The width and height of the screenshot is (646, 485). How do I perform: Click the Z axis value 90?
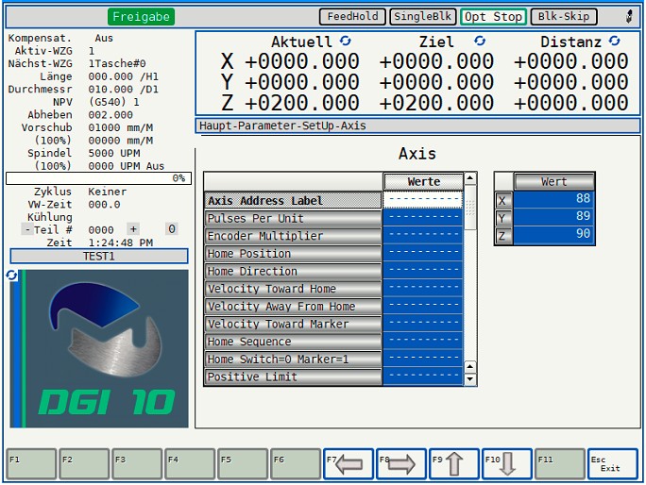[x=553, y=236]
